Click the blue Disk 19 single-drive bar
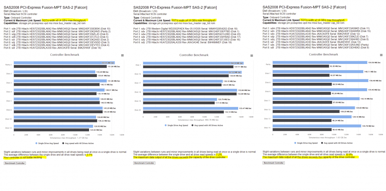This screenshot has width=386, height=191. pos(180,99)
